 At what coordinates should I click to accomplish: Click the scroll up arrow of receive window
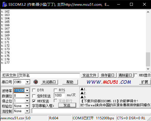(x=148, y=12)
